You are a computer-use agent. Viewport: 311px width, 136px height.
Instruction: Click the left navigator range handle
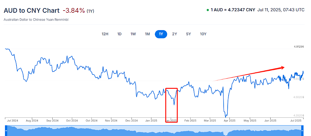point(6,131)
